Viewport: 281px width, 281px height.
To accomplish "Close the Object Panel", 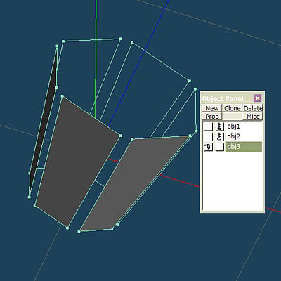I will (x=257, y=98).
